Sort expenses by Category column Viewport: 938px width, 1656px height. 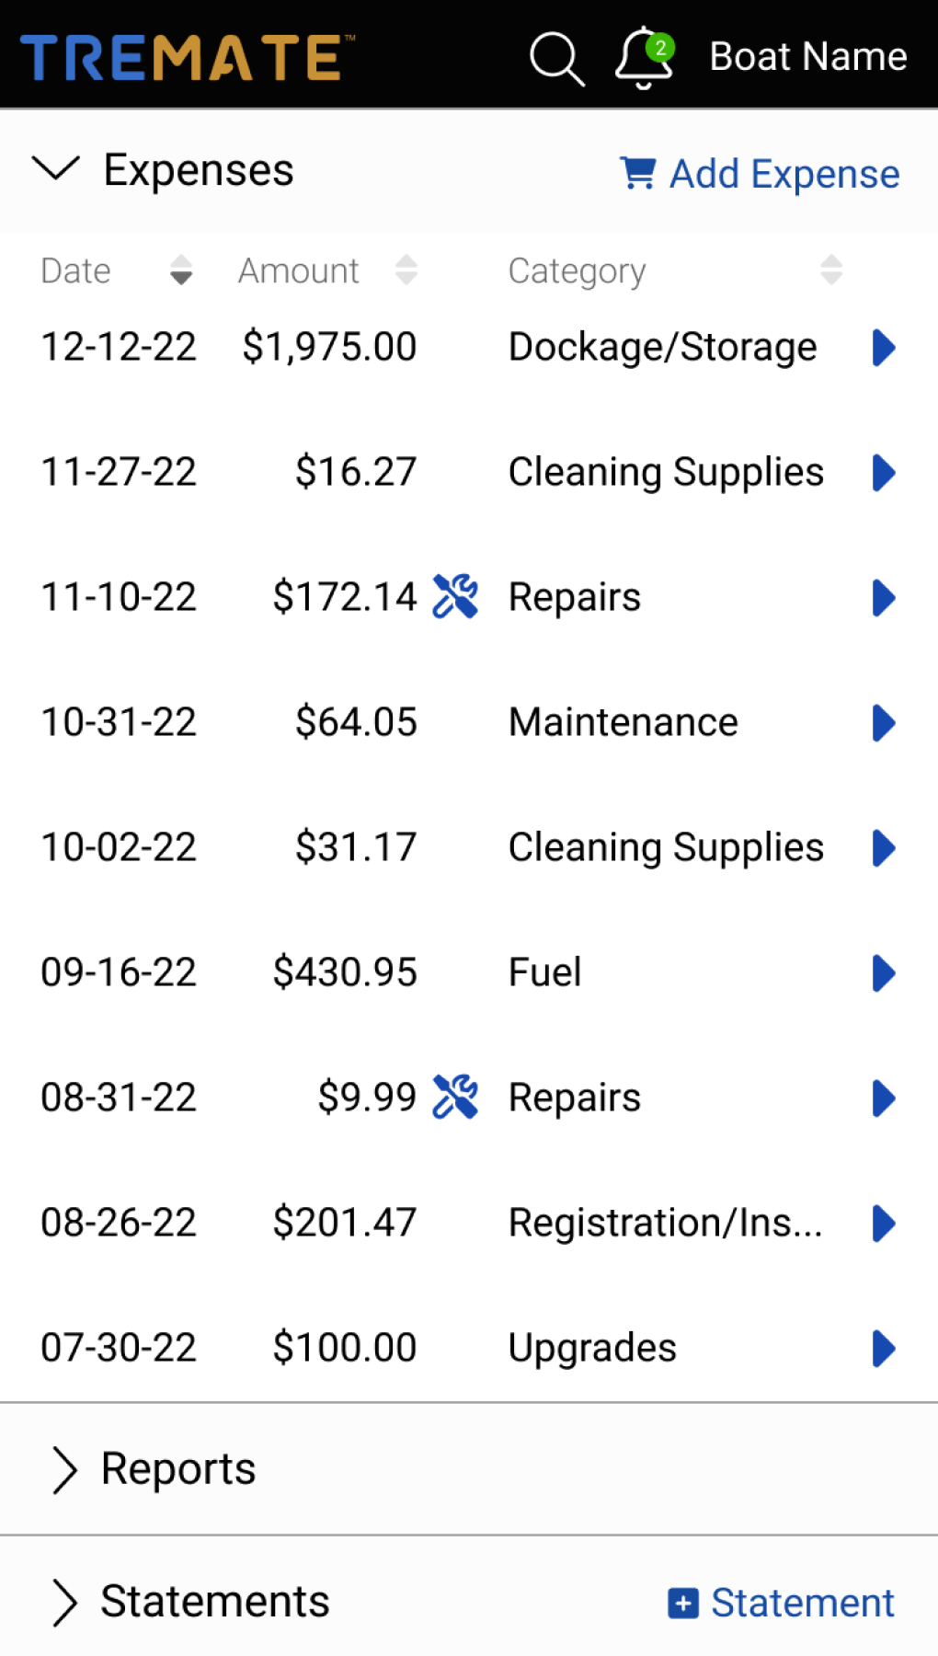[x=830, y=270]
